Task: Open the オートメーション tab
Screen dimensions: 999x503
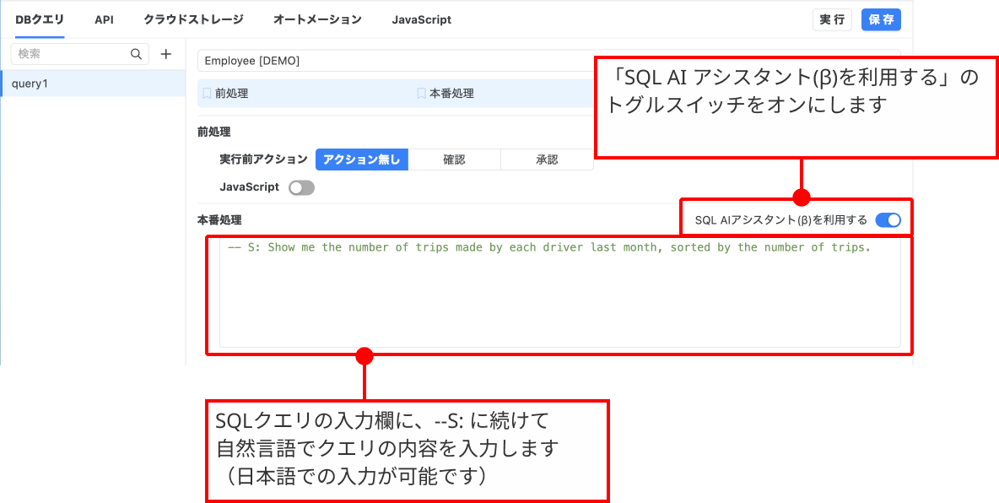Action: pos(317,19)
